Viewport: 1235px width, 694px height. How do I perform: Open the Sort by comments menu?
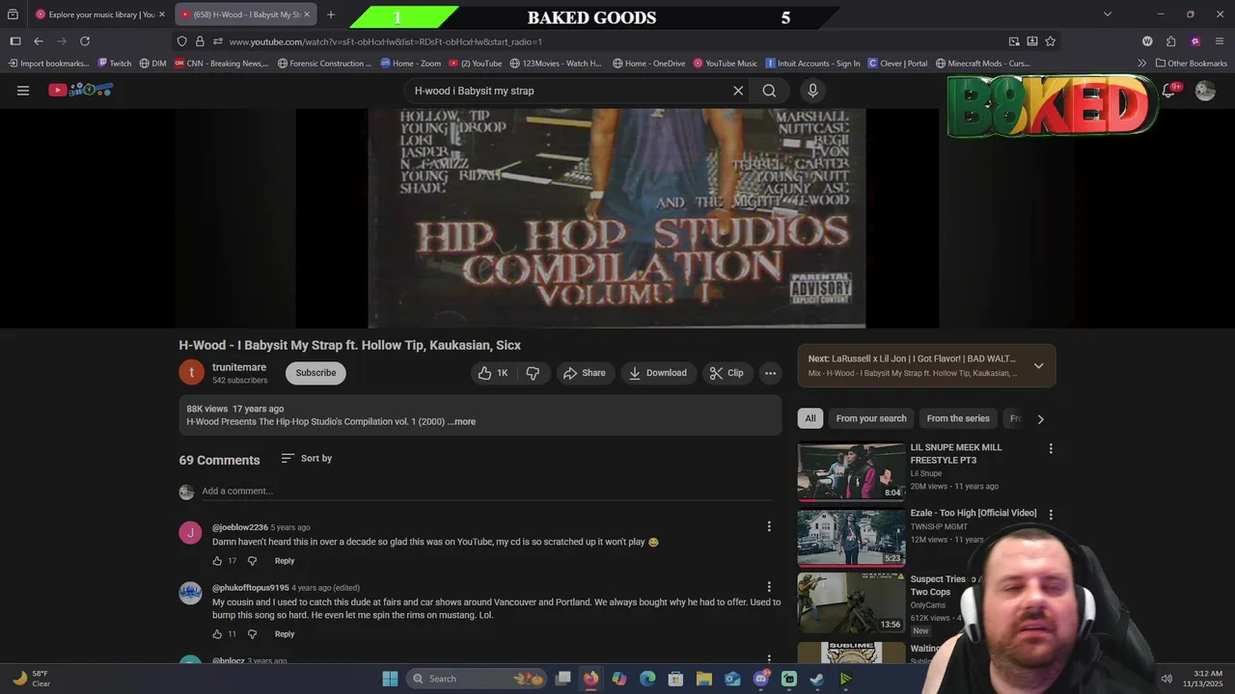coord(306,459)
